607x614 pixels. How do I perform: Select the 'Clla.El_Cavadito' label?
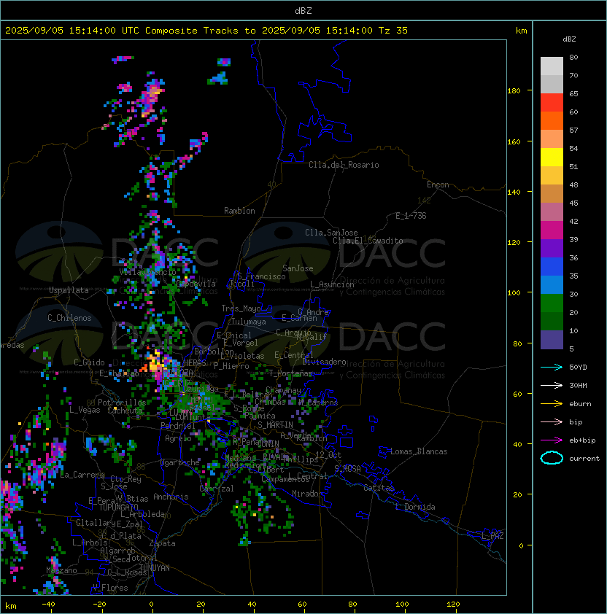[368, 241]
